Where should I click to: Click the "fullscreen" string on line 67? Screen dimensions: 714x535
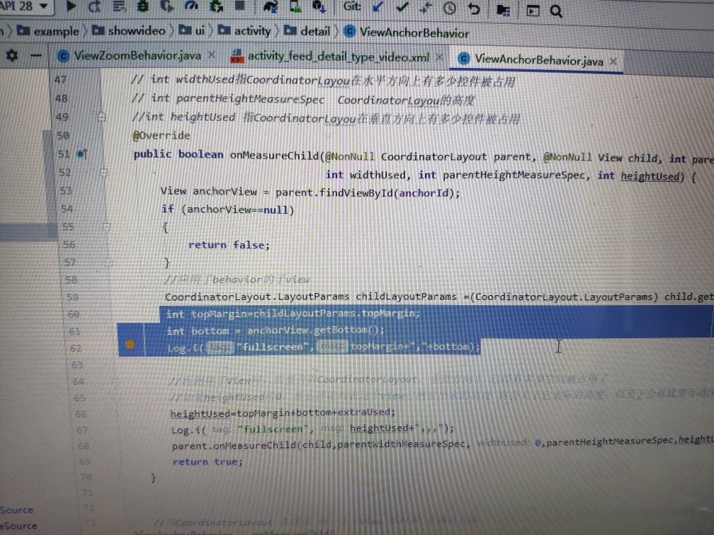point(273,429)
